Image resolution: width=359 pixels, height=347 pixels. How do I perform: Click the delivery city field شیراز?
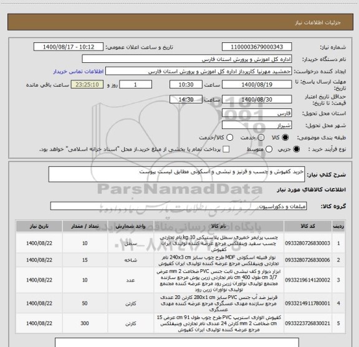tap(257, 125)
